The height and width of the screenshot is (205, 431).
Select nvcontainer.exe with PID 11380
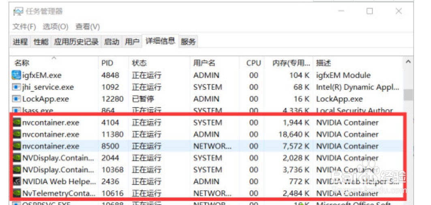(51, 135)
